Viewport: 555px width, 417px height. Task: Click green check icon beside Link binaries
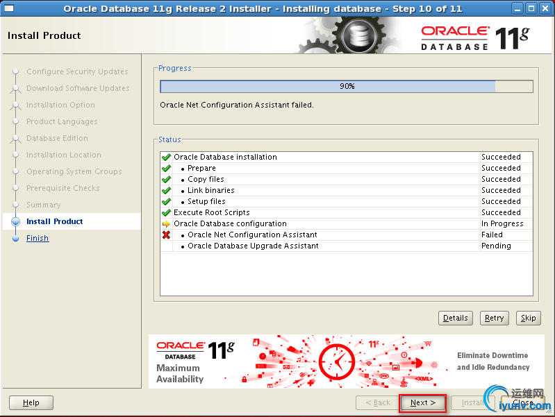(x=166, y=190)
